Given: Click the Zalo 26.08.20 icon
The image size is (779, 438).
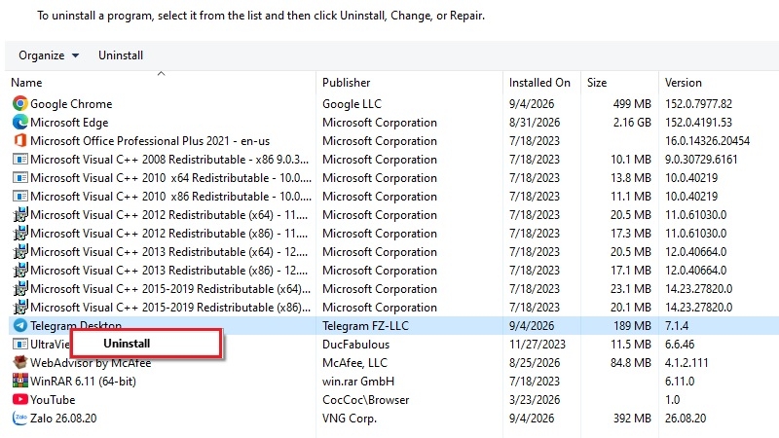Looking at the screenshot, I should 19,418.
